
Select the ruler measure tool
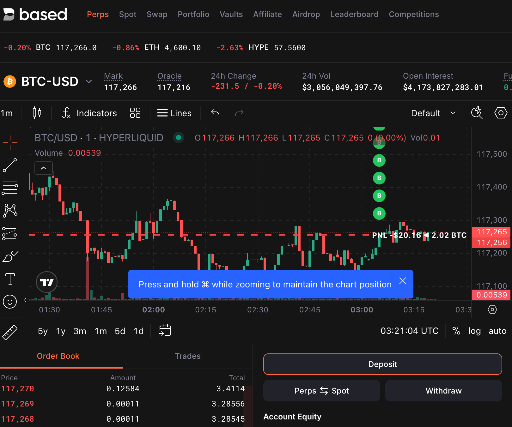click(10, 333)
